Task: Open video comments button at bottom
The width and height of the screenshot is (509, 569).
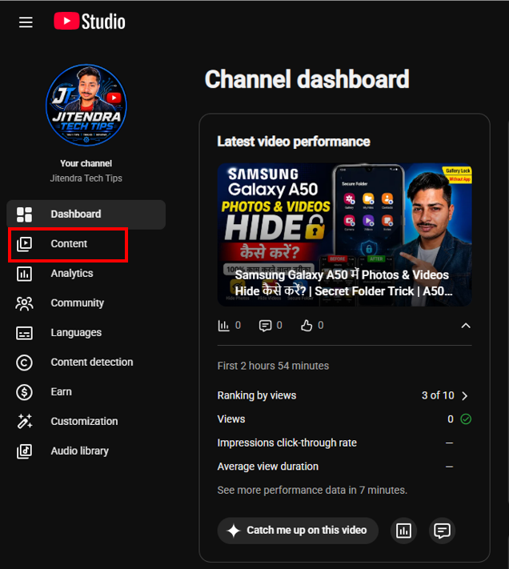Action: [442, 531]
